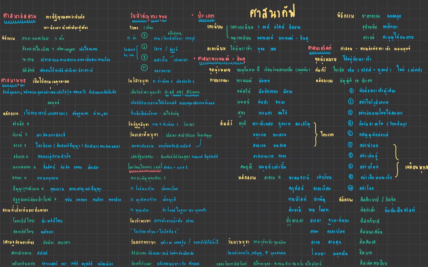Image resolution: width=428 pixels, height=267 pixels.
Task: Click the text "ศีลเจิมคนป่วย"
Action: (x=373, y=262)
